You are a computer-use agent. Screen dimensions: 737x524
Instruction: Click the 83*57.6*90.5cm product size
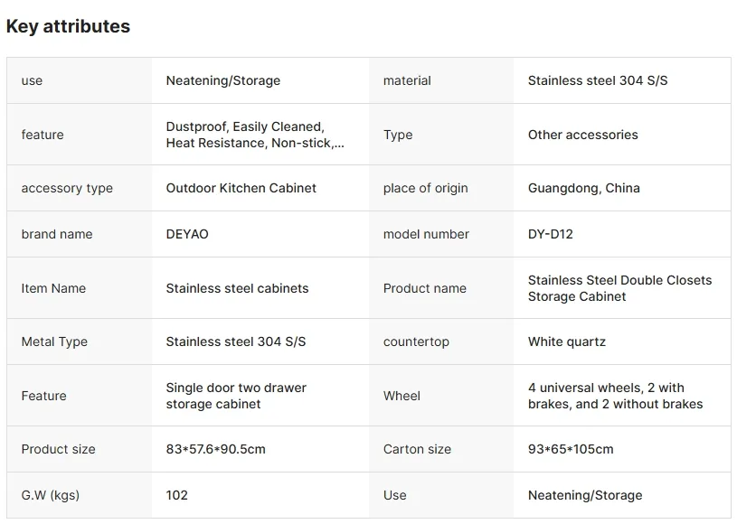[216, 449]
